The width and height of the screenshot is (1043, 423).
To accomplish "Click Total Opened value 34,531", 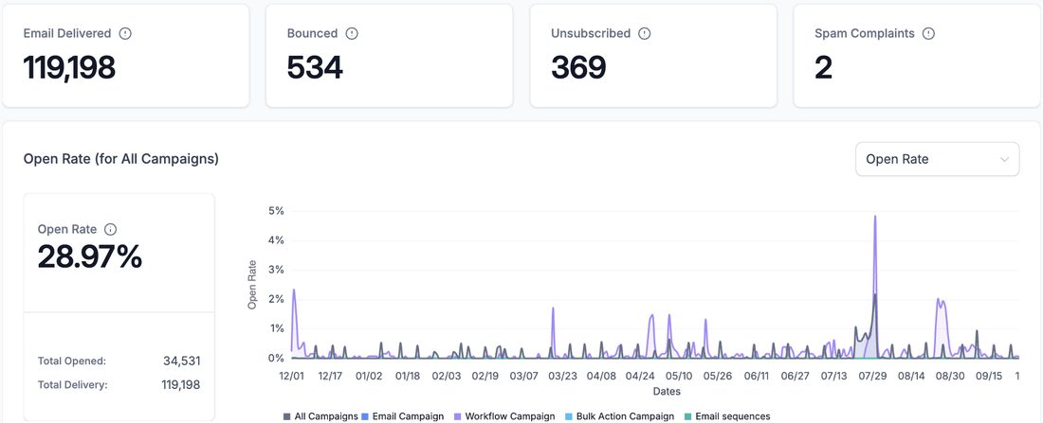I will pyautogui.click(x=182, y=361).
